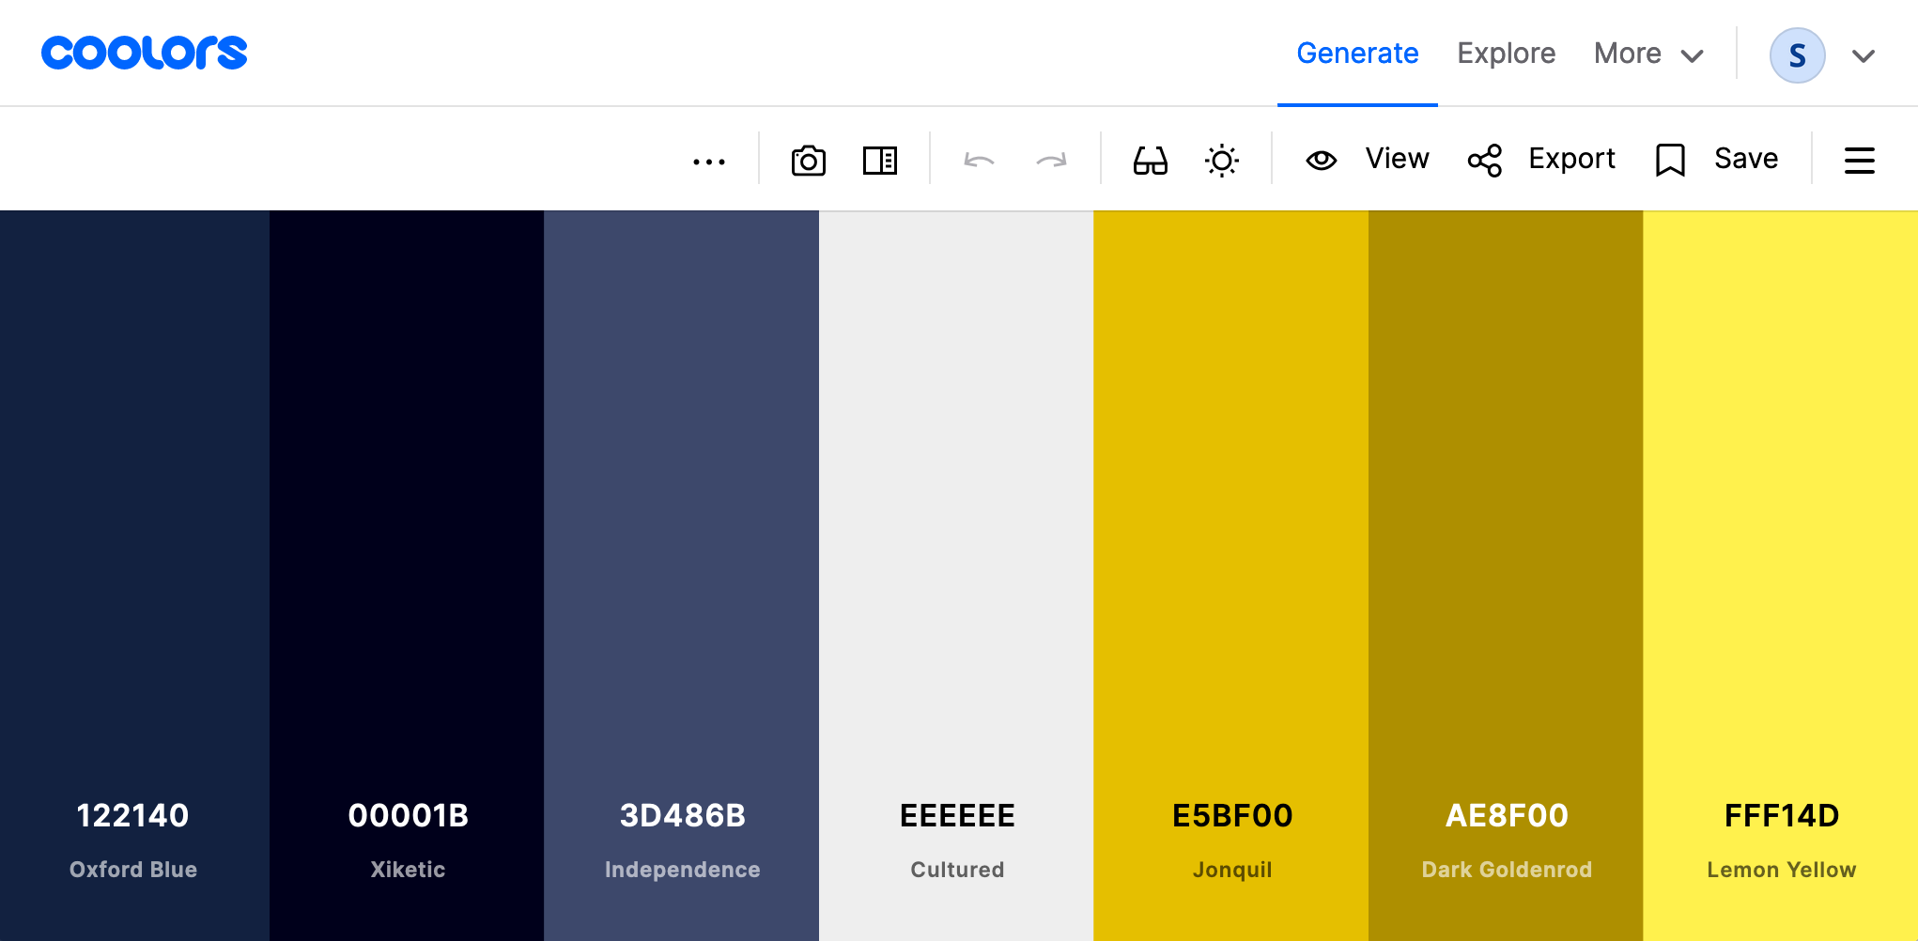Expand the More dropdown menu
Image resolution: width=1918 pixels, height=941 pixels.
[x=1649, y=54]
